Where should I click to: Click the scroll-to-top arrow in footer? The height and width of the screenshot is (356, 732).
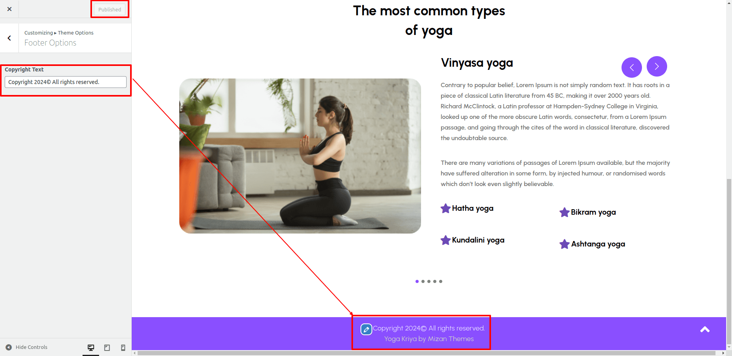[x=705, y=330]
